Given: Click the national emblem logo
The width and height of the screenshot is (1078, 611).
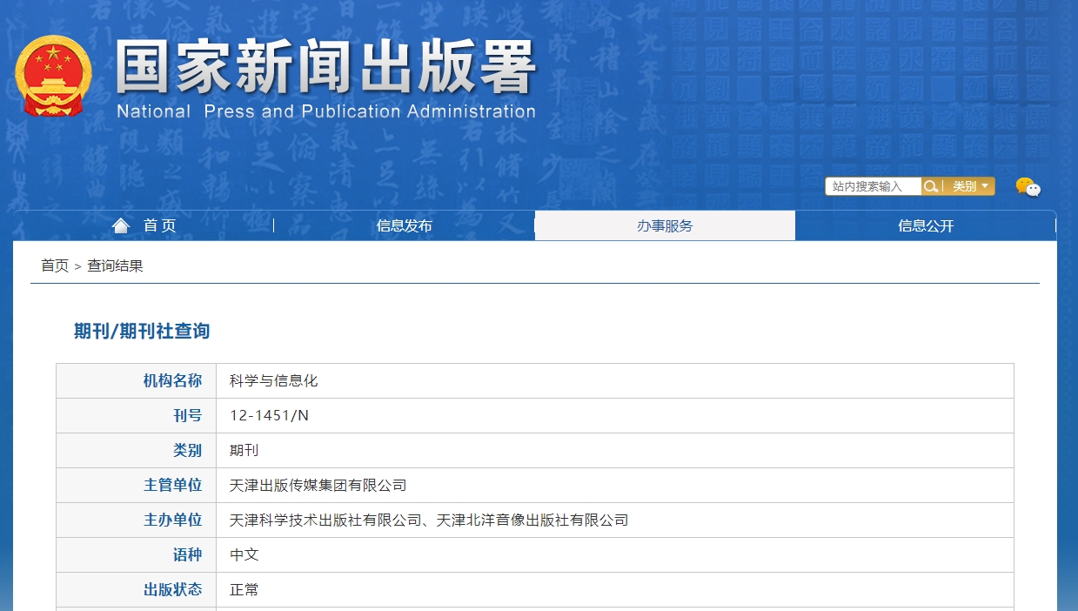Looking at the screenshot, I should point(53,76).
